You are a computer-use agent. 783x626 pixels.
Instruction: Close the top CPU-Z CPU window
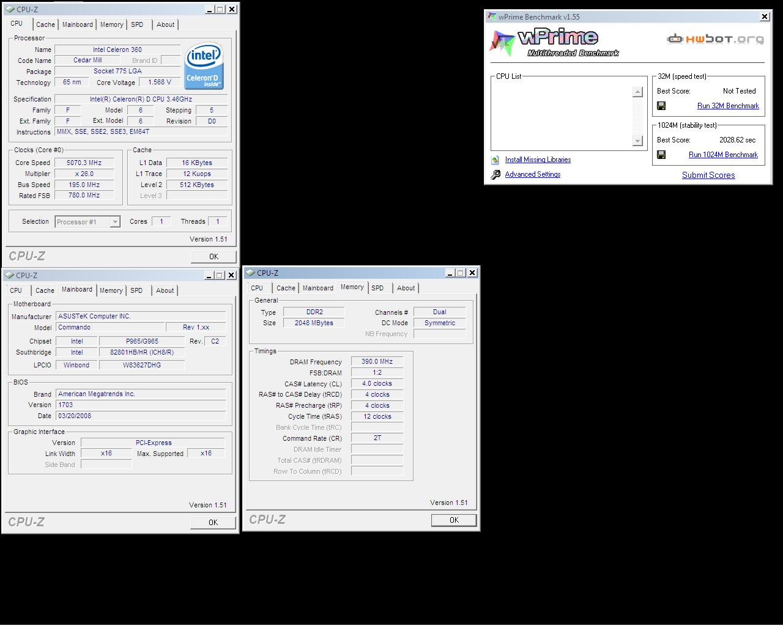tap(232, 9)
